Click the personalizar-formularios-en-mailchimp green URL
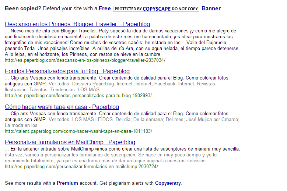 coord(81,166)
